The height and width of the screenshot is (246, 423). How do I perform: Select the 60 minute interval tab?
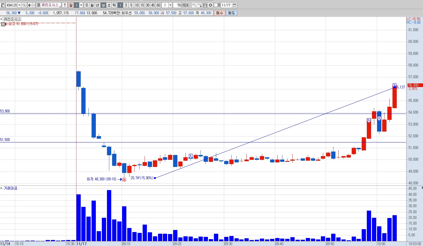click(158, 5)
